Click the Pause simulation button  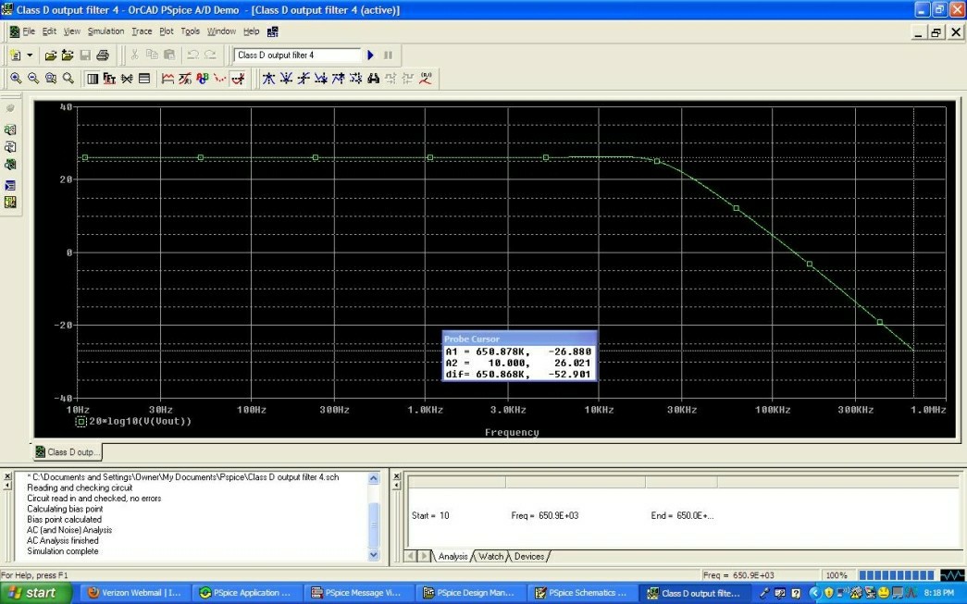(x=388, y=55)
